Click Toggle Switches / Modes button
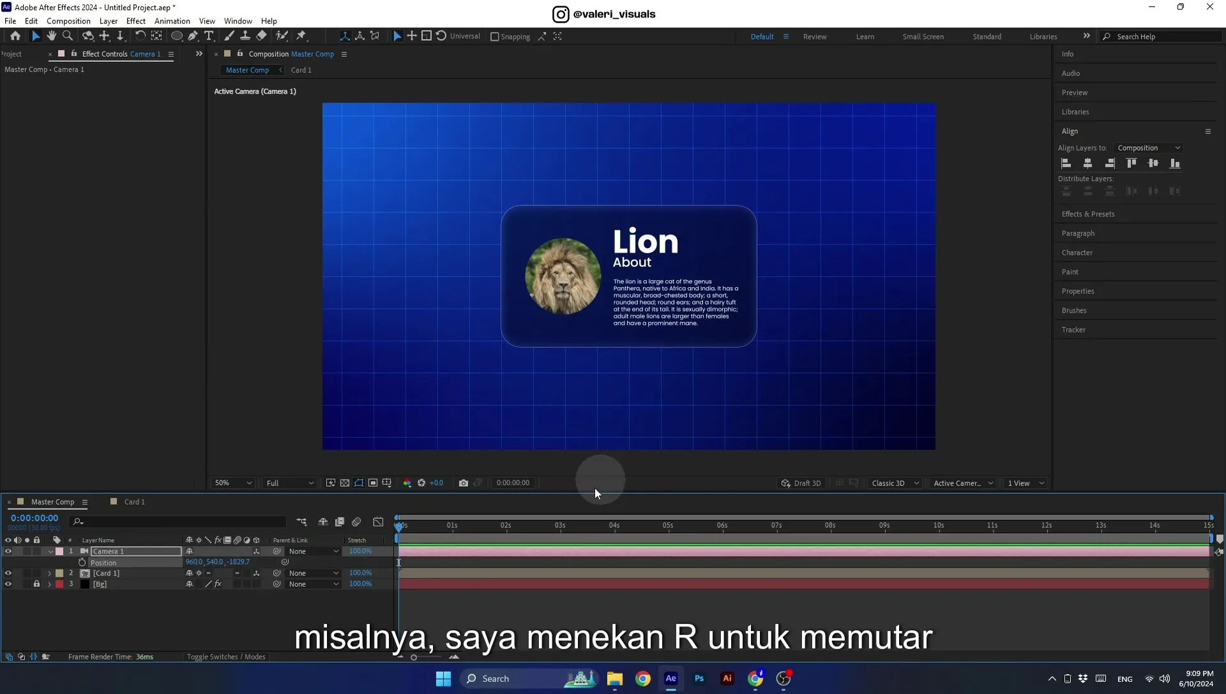 [x=225, y=657]
